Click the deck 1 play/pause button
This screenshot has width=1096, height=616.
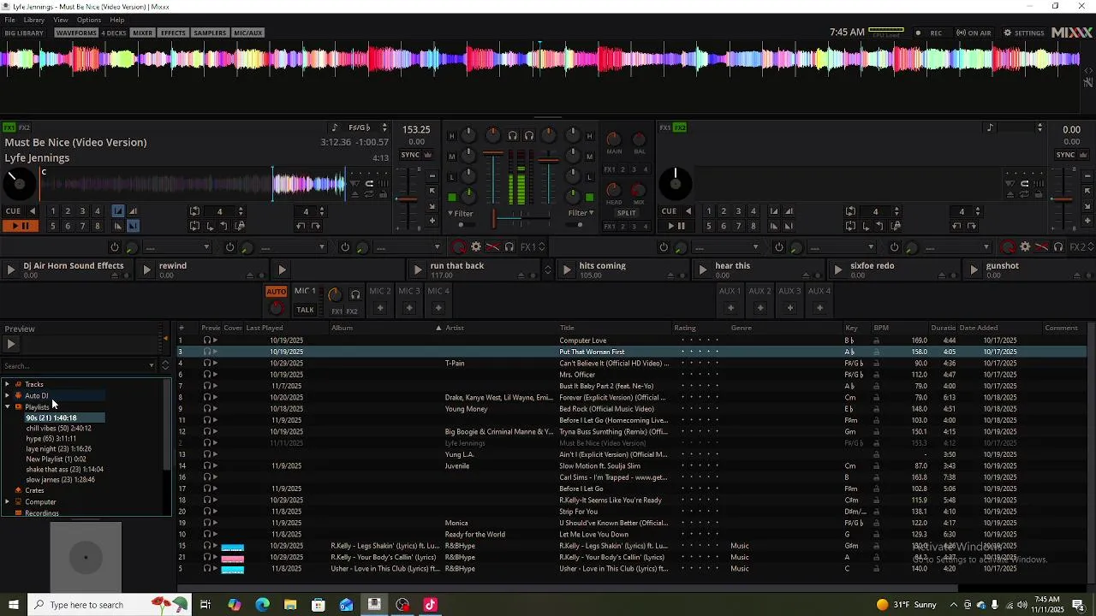pyautogui.click(x=19, y=226)
